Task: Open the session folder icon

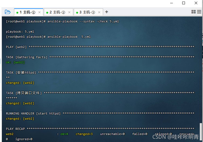Action: click(8, 12)
